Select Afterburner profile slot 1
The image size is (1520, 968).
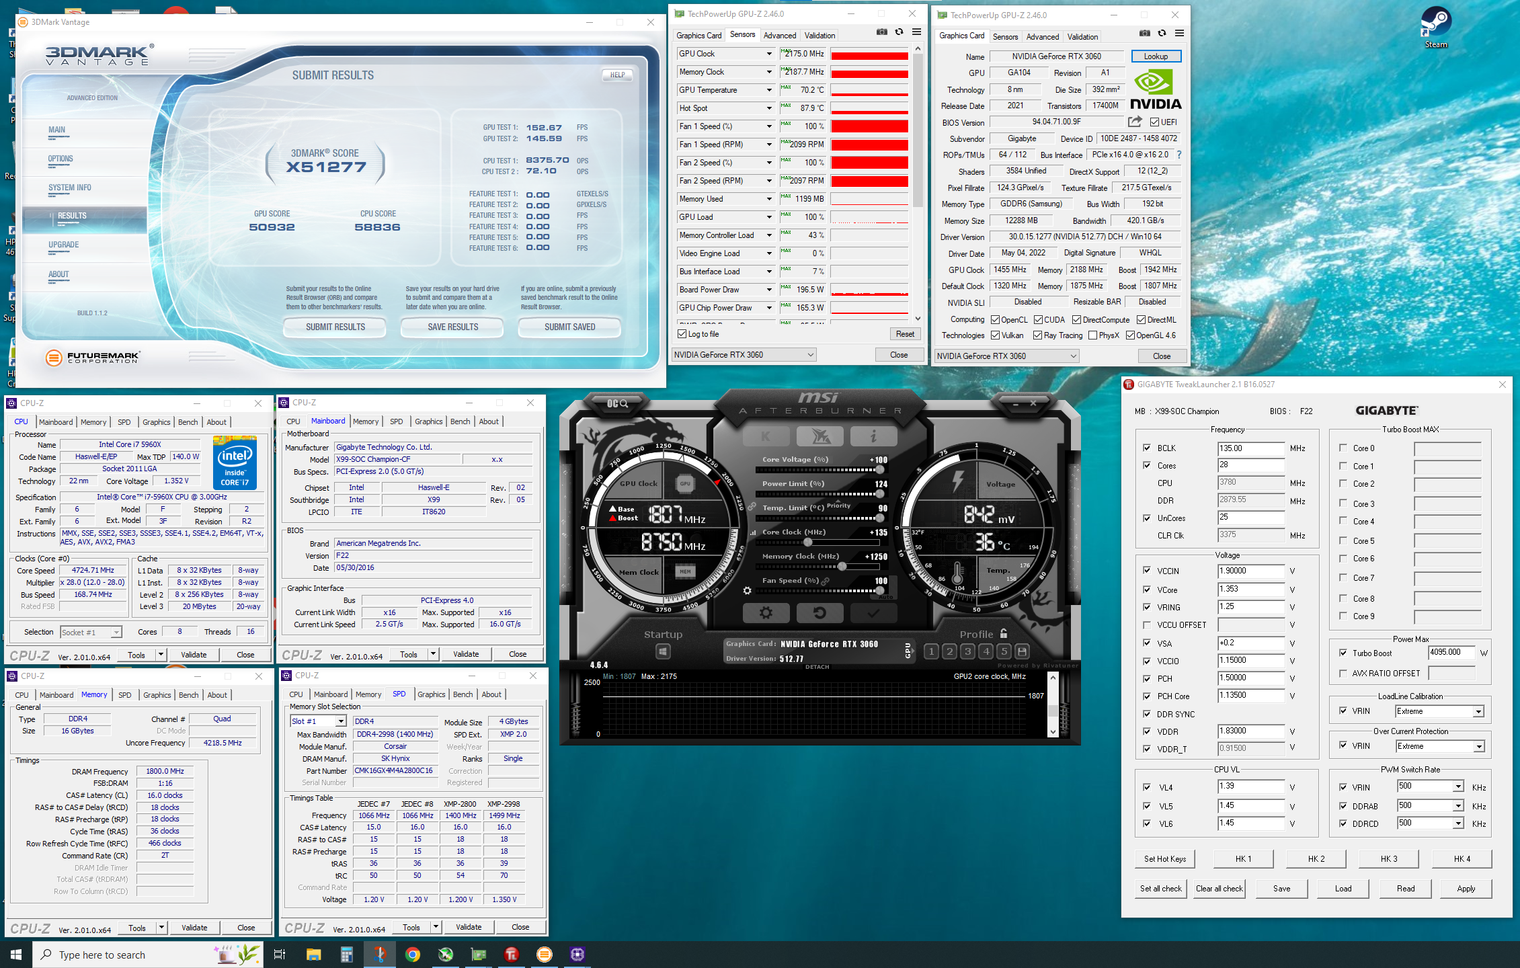(931, 651)
